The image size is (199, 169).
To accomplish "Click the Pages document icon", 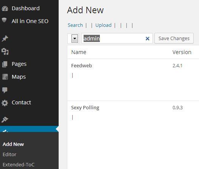I will (x=5, y=64).
